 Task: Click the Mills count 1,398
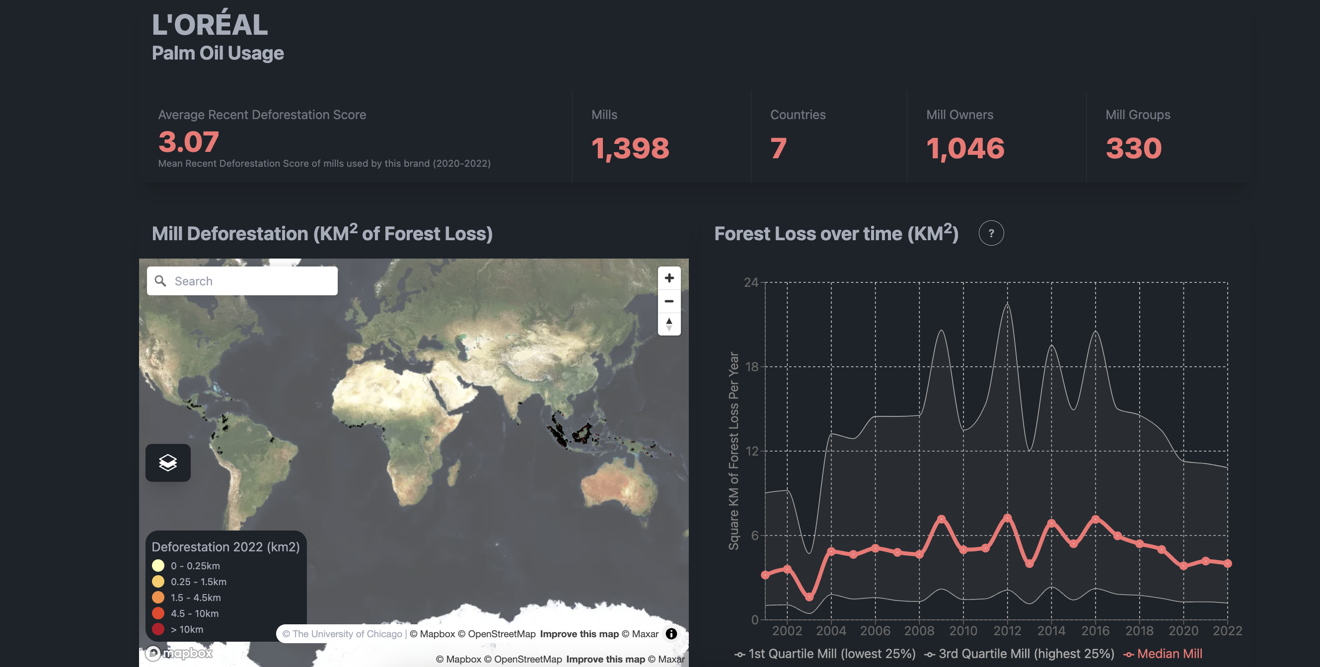630,148
